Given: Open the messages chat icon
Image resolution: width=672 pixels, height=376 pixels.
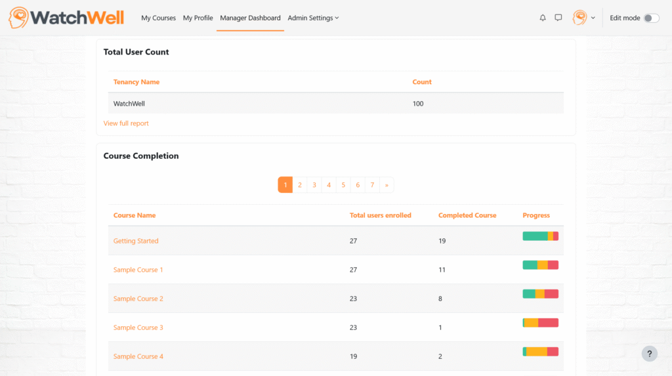Looking at the screenshot, I should (558, 18).
